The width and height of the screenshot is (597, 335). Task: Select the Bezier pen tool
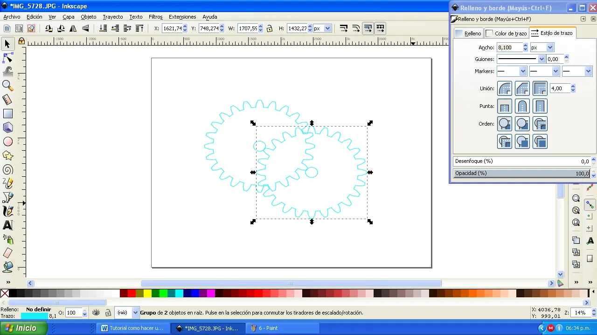[7, 197]
